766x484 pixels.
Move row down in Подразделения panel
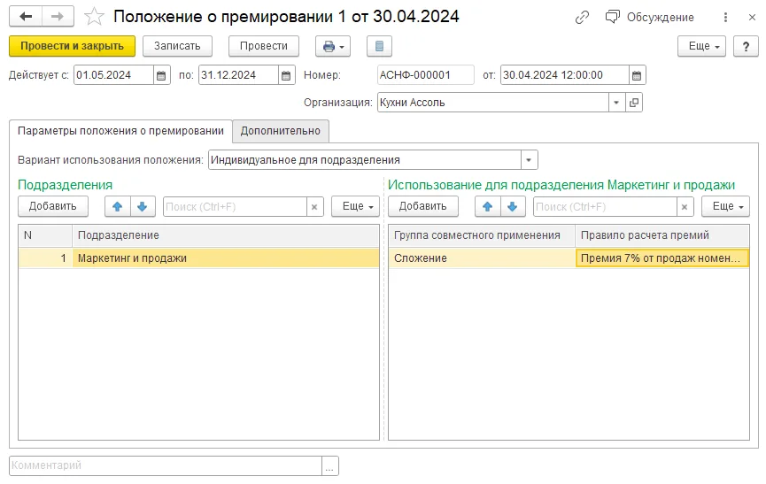point(143,206)
